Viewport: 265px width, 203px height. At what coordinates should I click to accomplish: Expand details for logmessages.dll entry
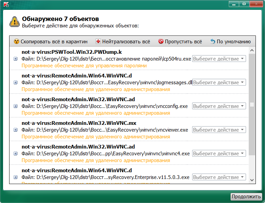[x=15, y=83]
